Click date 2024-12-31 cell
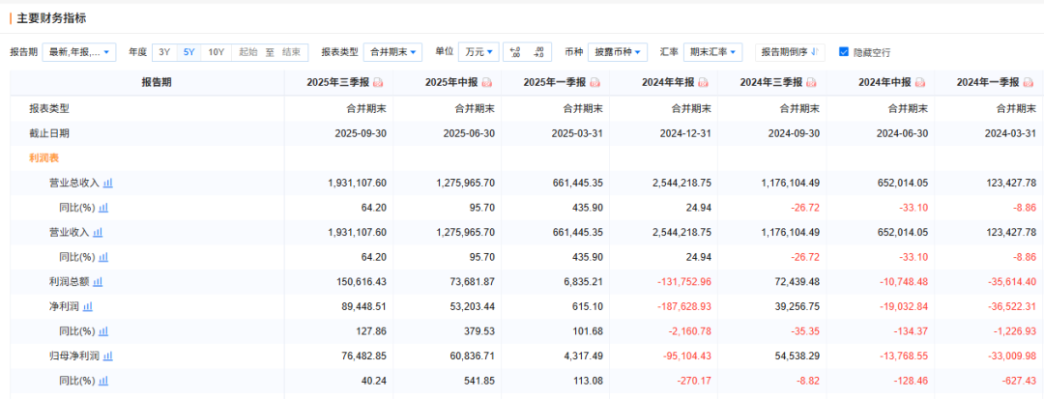This screenshot has height=399, width=1044. (685, 133)
